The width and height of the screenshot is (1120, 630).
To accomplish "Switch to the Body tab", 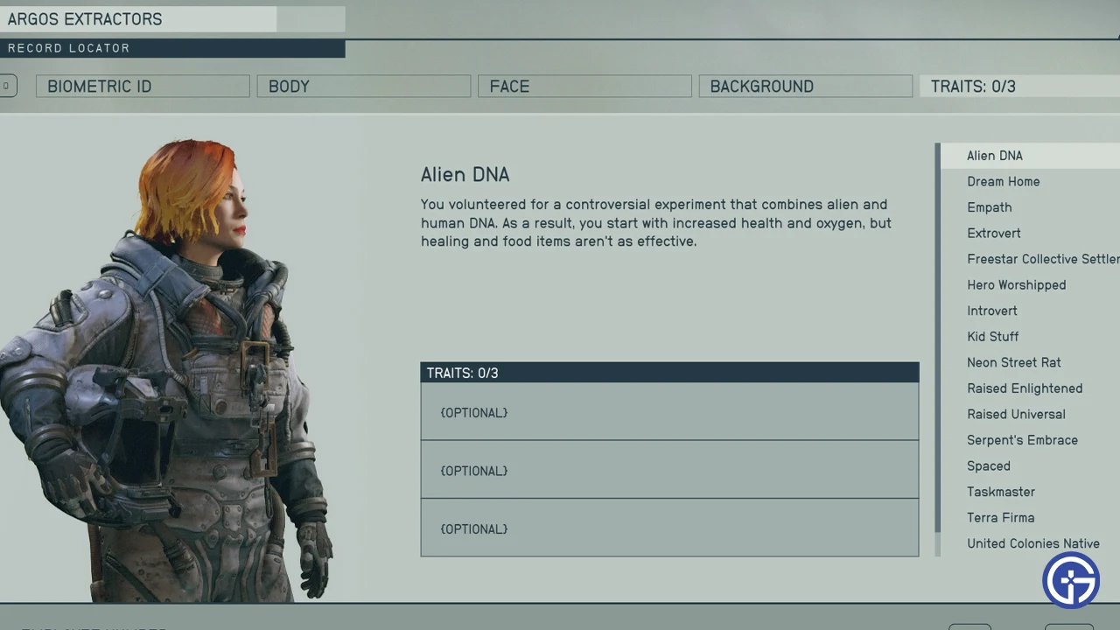I will tap(363, 86).
